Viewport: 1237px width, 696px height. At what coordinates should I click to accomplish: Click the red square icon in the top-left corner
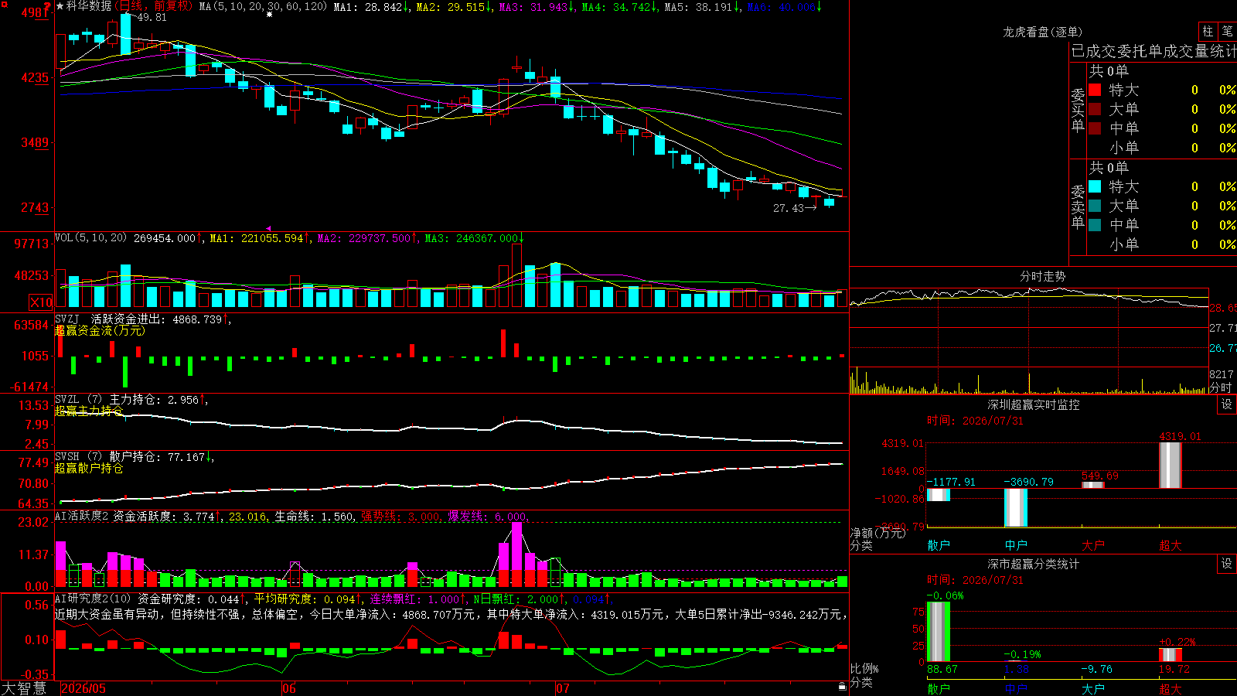pos(2,3)
